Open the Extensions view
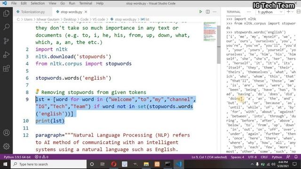The image size is (301, 169). 6,69
